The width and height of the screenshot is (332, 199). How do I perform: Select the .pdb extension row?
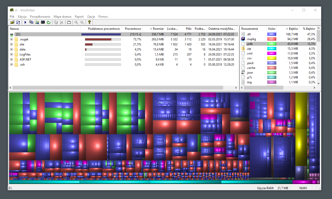click(278, 44)
